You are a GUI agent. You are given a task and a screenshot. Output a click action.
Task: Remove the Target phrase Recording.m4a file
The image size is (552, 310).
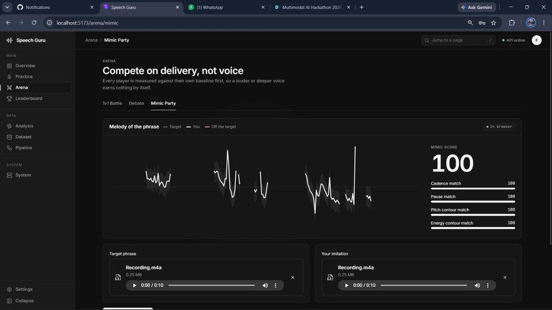[x=292, y=278]
